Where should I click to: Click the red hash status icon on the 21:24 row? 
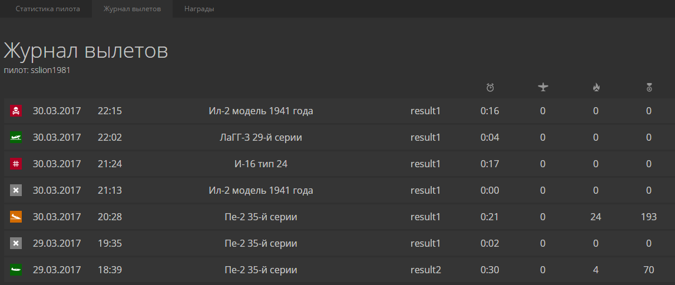[x=16, y=164]
